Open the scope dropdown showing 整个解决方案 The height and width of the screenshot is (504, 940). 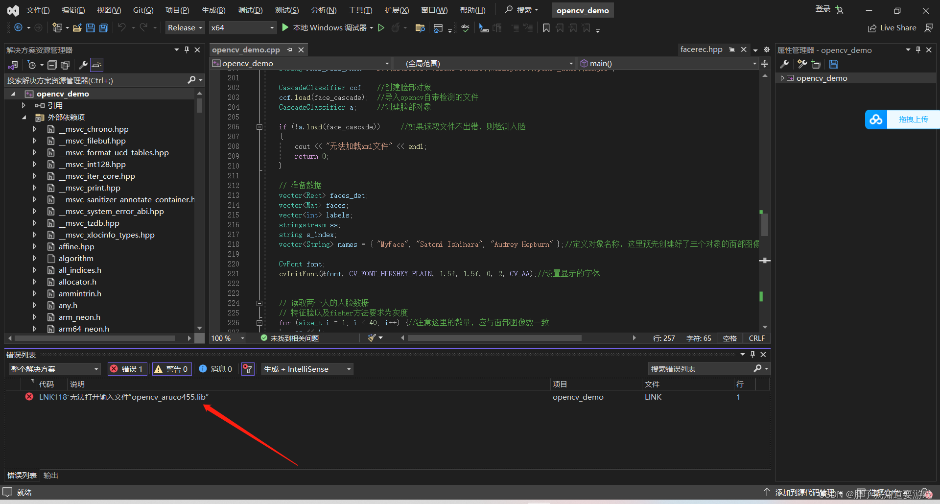54,369
